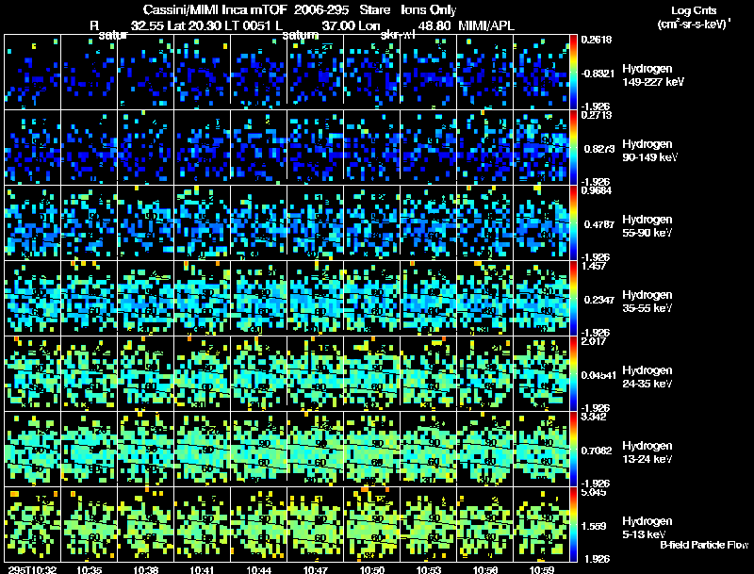Screen dimensions: 754x574
Task: Click the 5.045 colorbar value
Action: point(594,492)
